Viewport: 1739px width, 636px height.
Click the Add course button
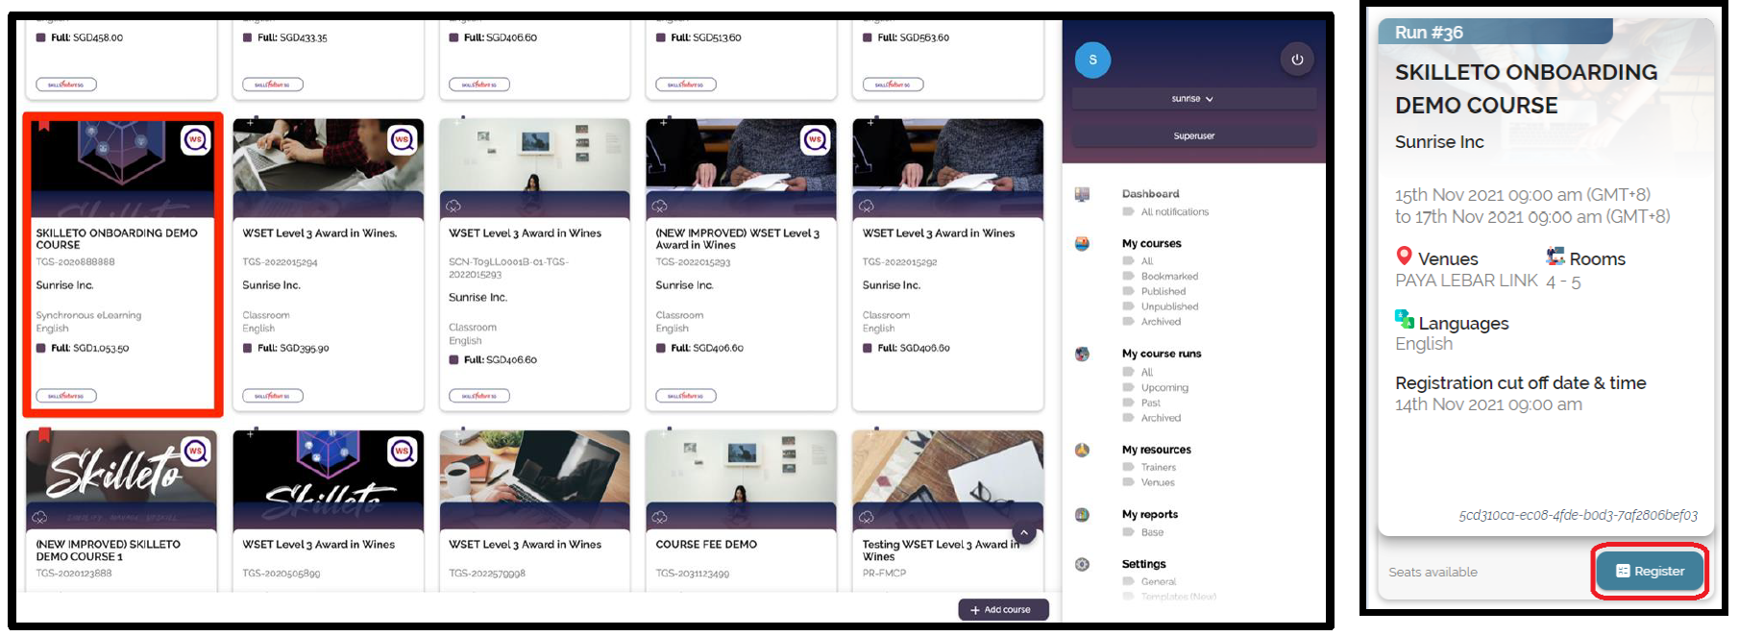coord(1003,609)
